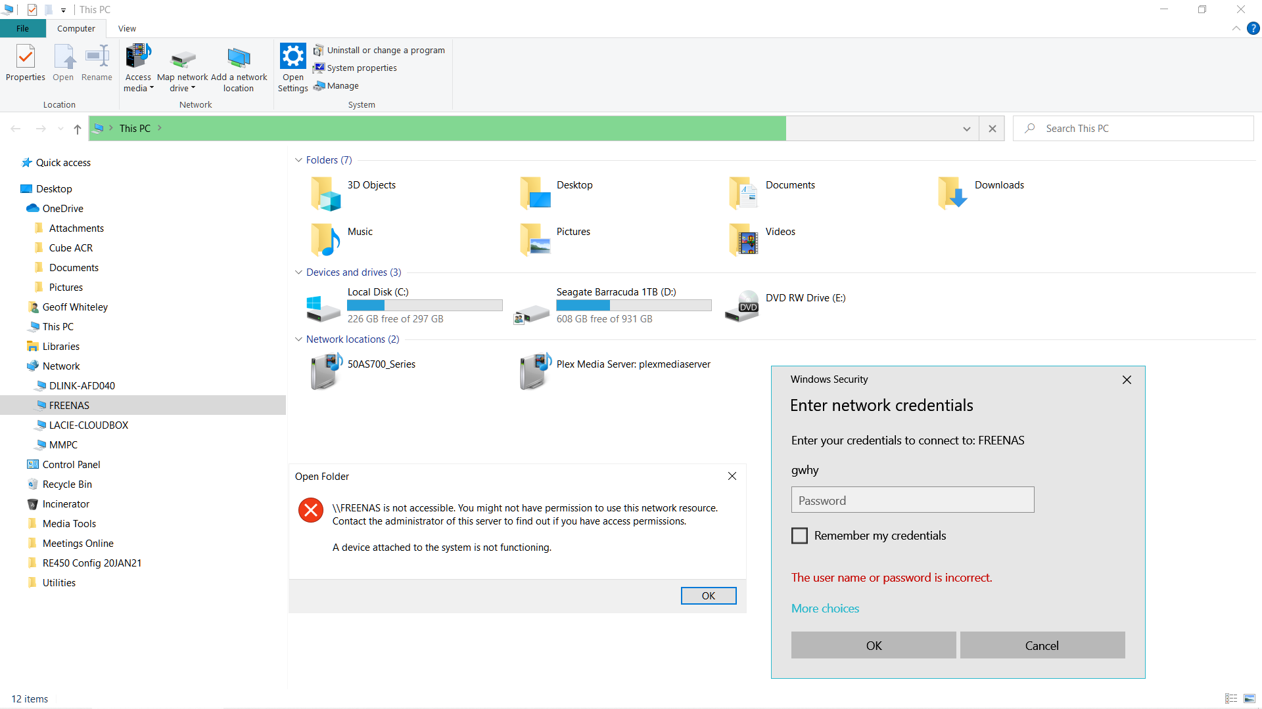The image size is (1262, 709).
Task: Open the Documents folder in Folders section
Action: pyautogui.click(x=773, y=193)
